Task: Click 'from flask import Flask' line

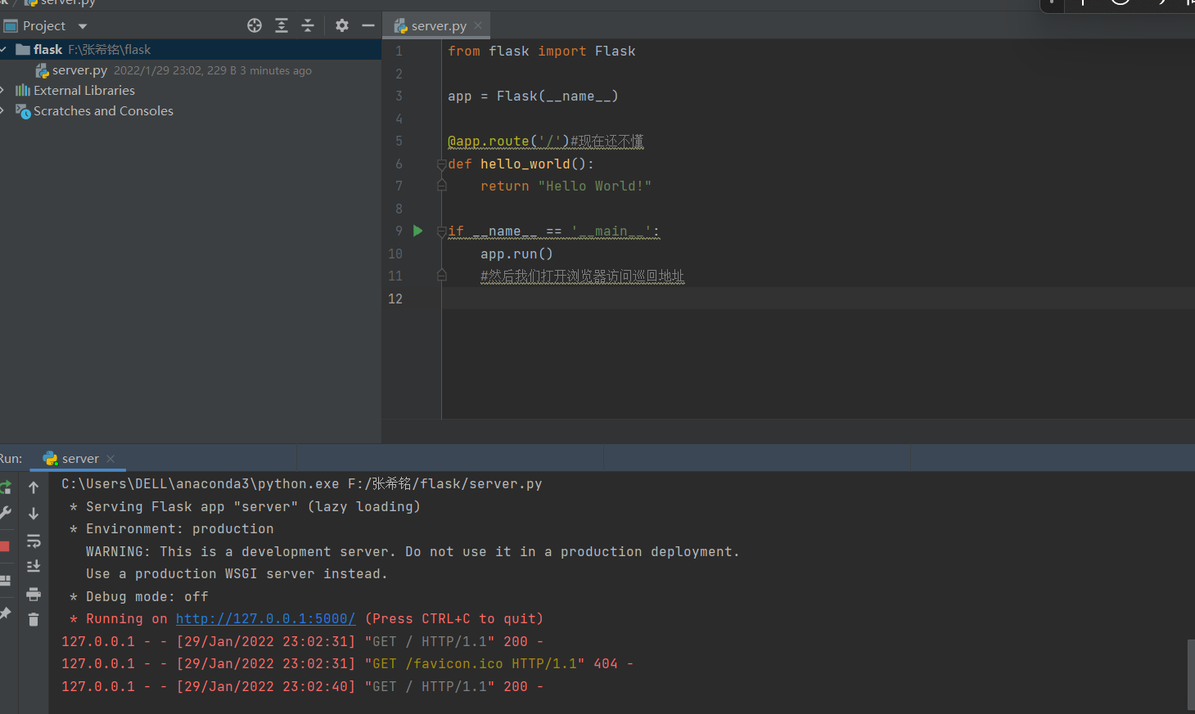Action: [541, 51]
